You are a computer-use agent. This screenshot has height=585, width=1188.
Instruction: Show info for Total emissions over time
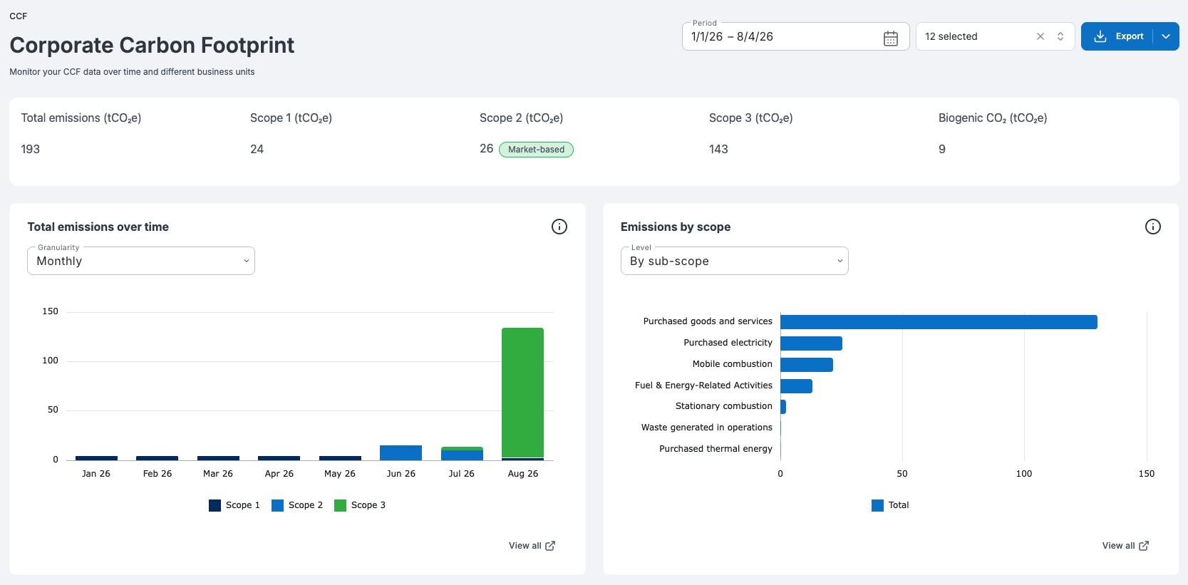point(559,227)
